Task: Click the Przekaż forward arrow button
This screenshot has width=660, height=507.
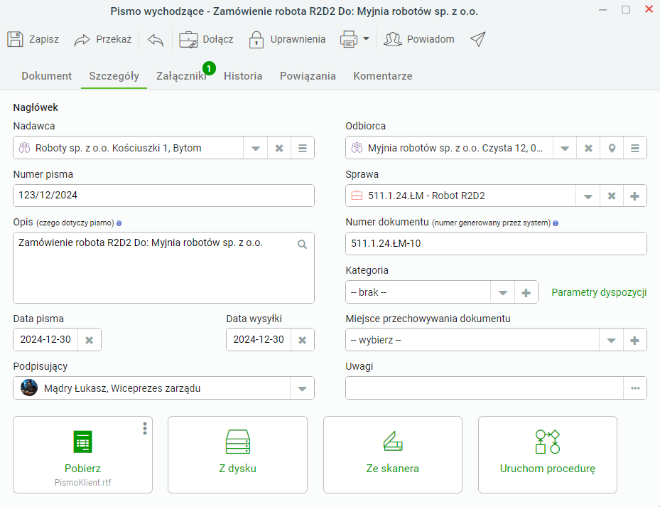Action: (103, 39)
